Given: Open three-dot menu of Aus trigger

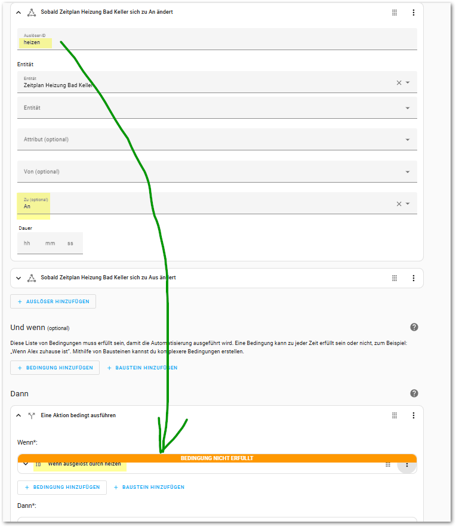Looking at the screenshot, I should point(413,278).
